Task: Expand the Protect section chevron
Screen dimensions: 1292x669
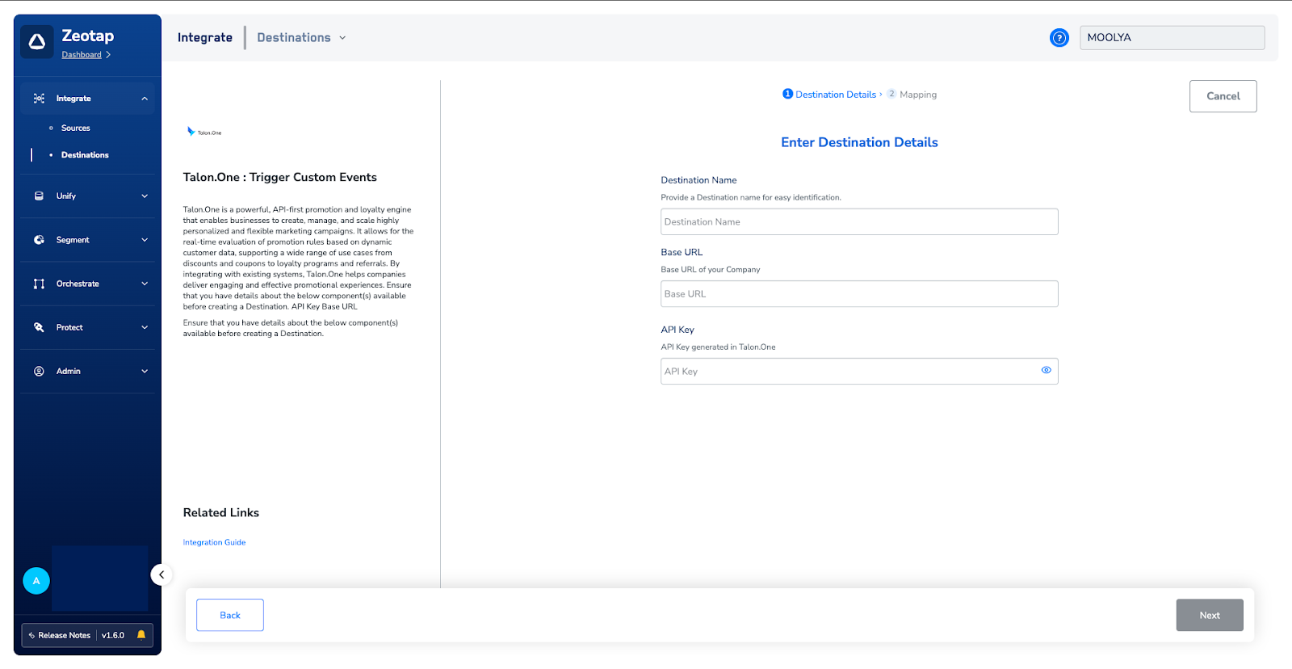Action: (145, 327)
